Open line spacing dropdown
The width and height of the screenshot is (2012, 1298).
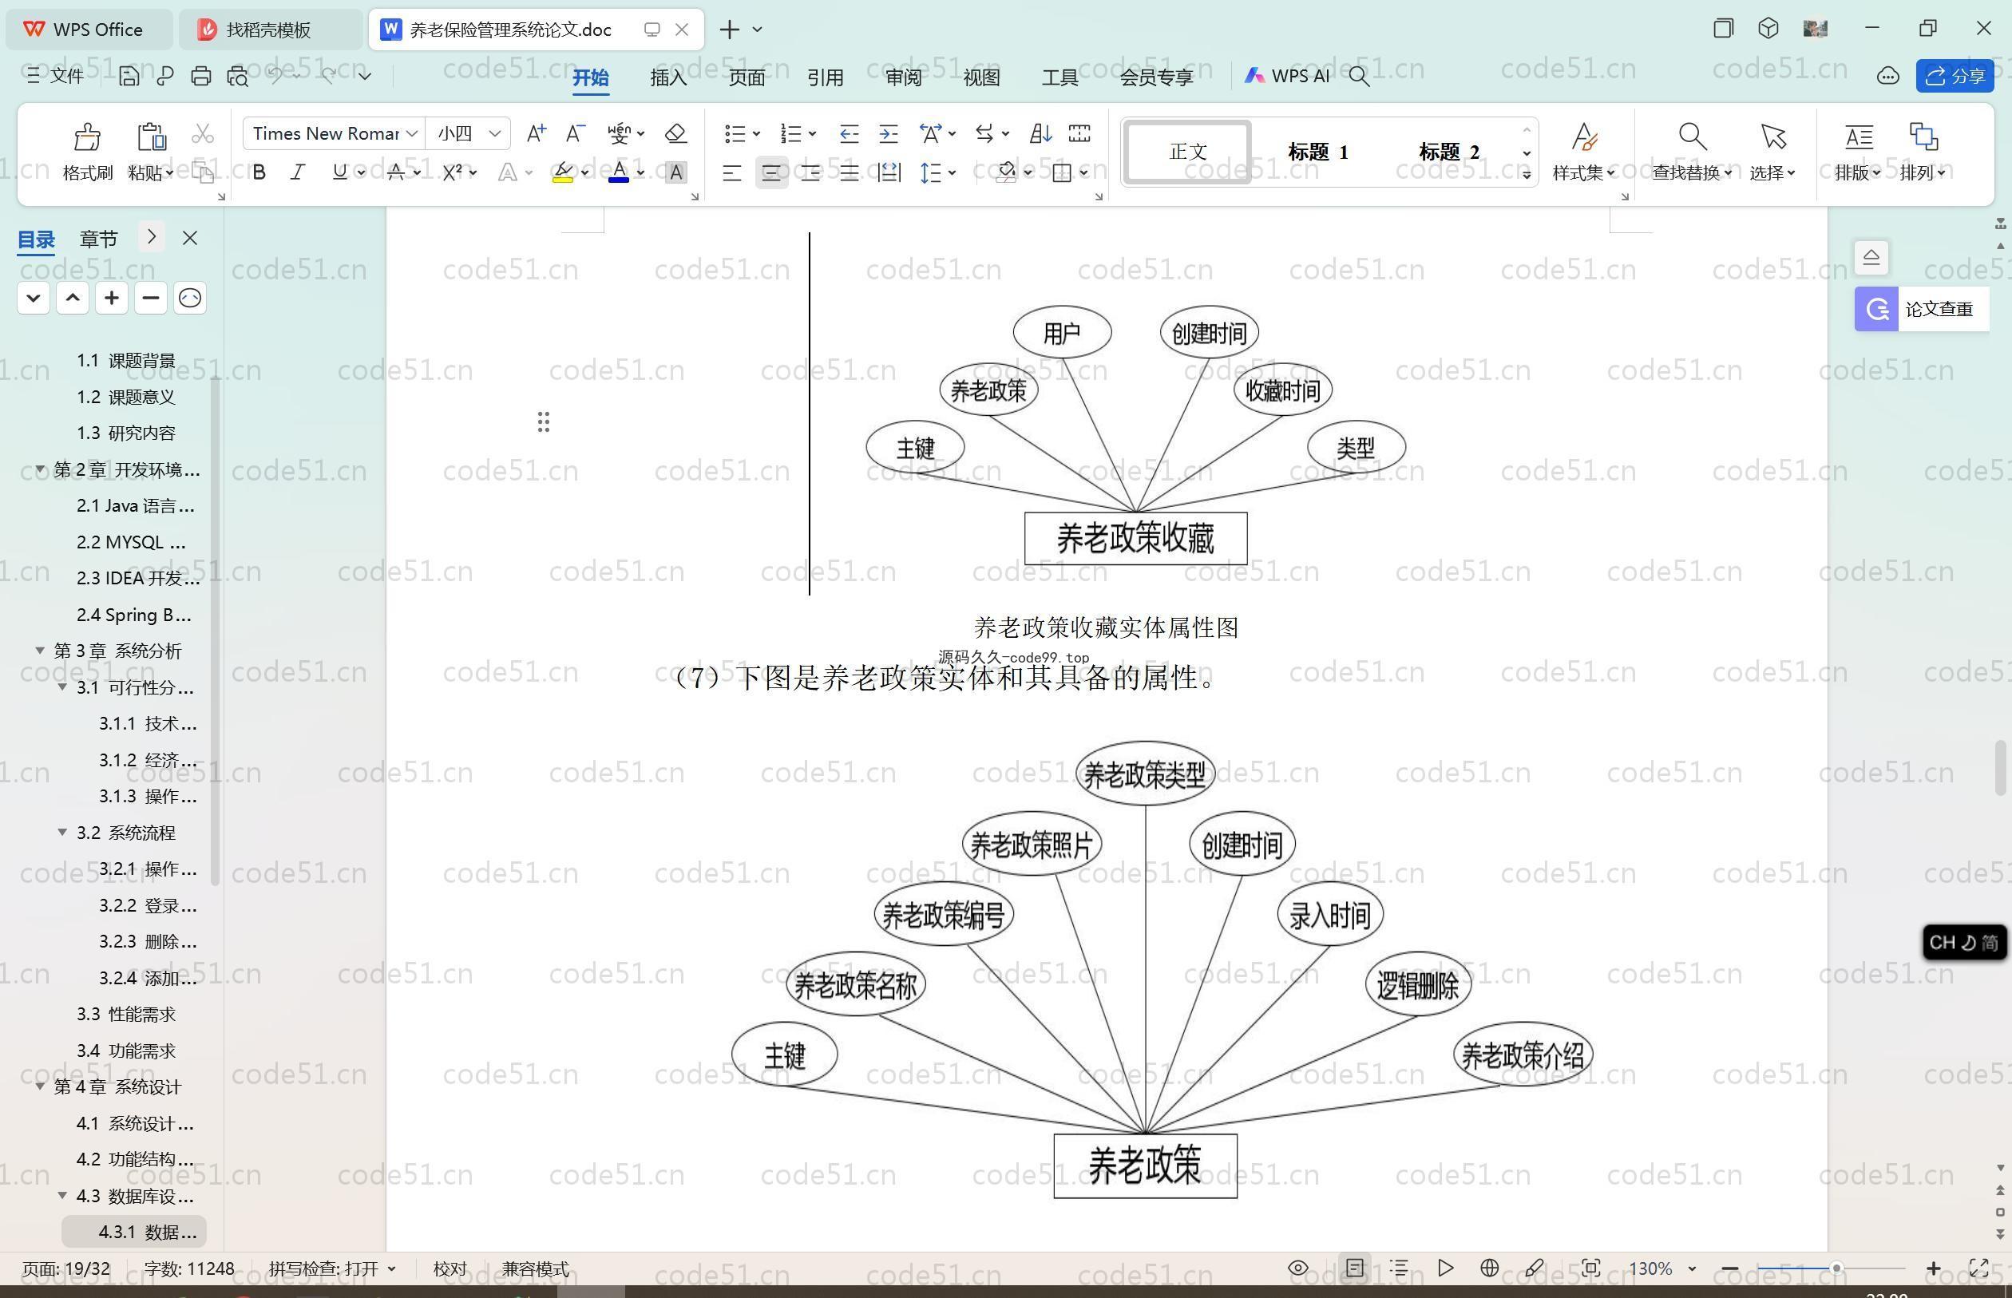952,172
